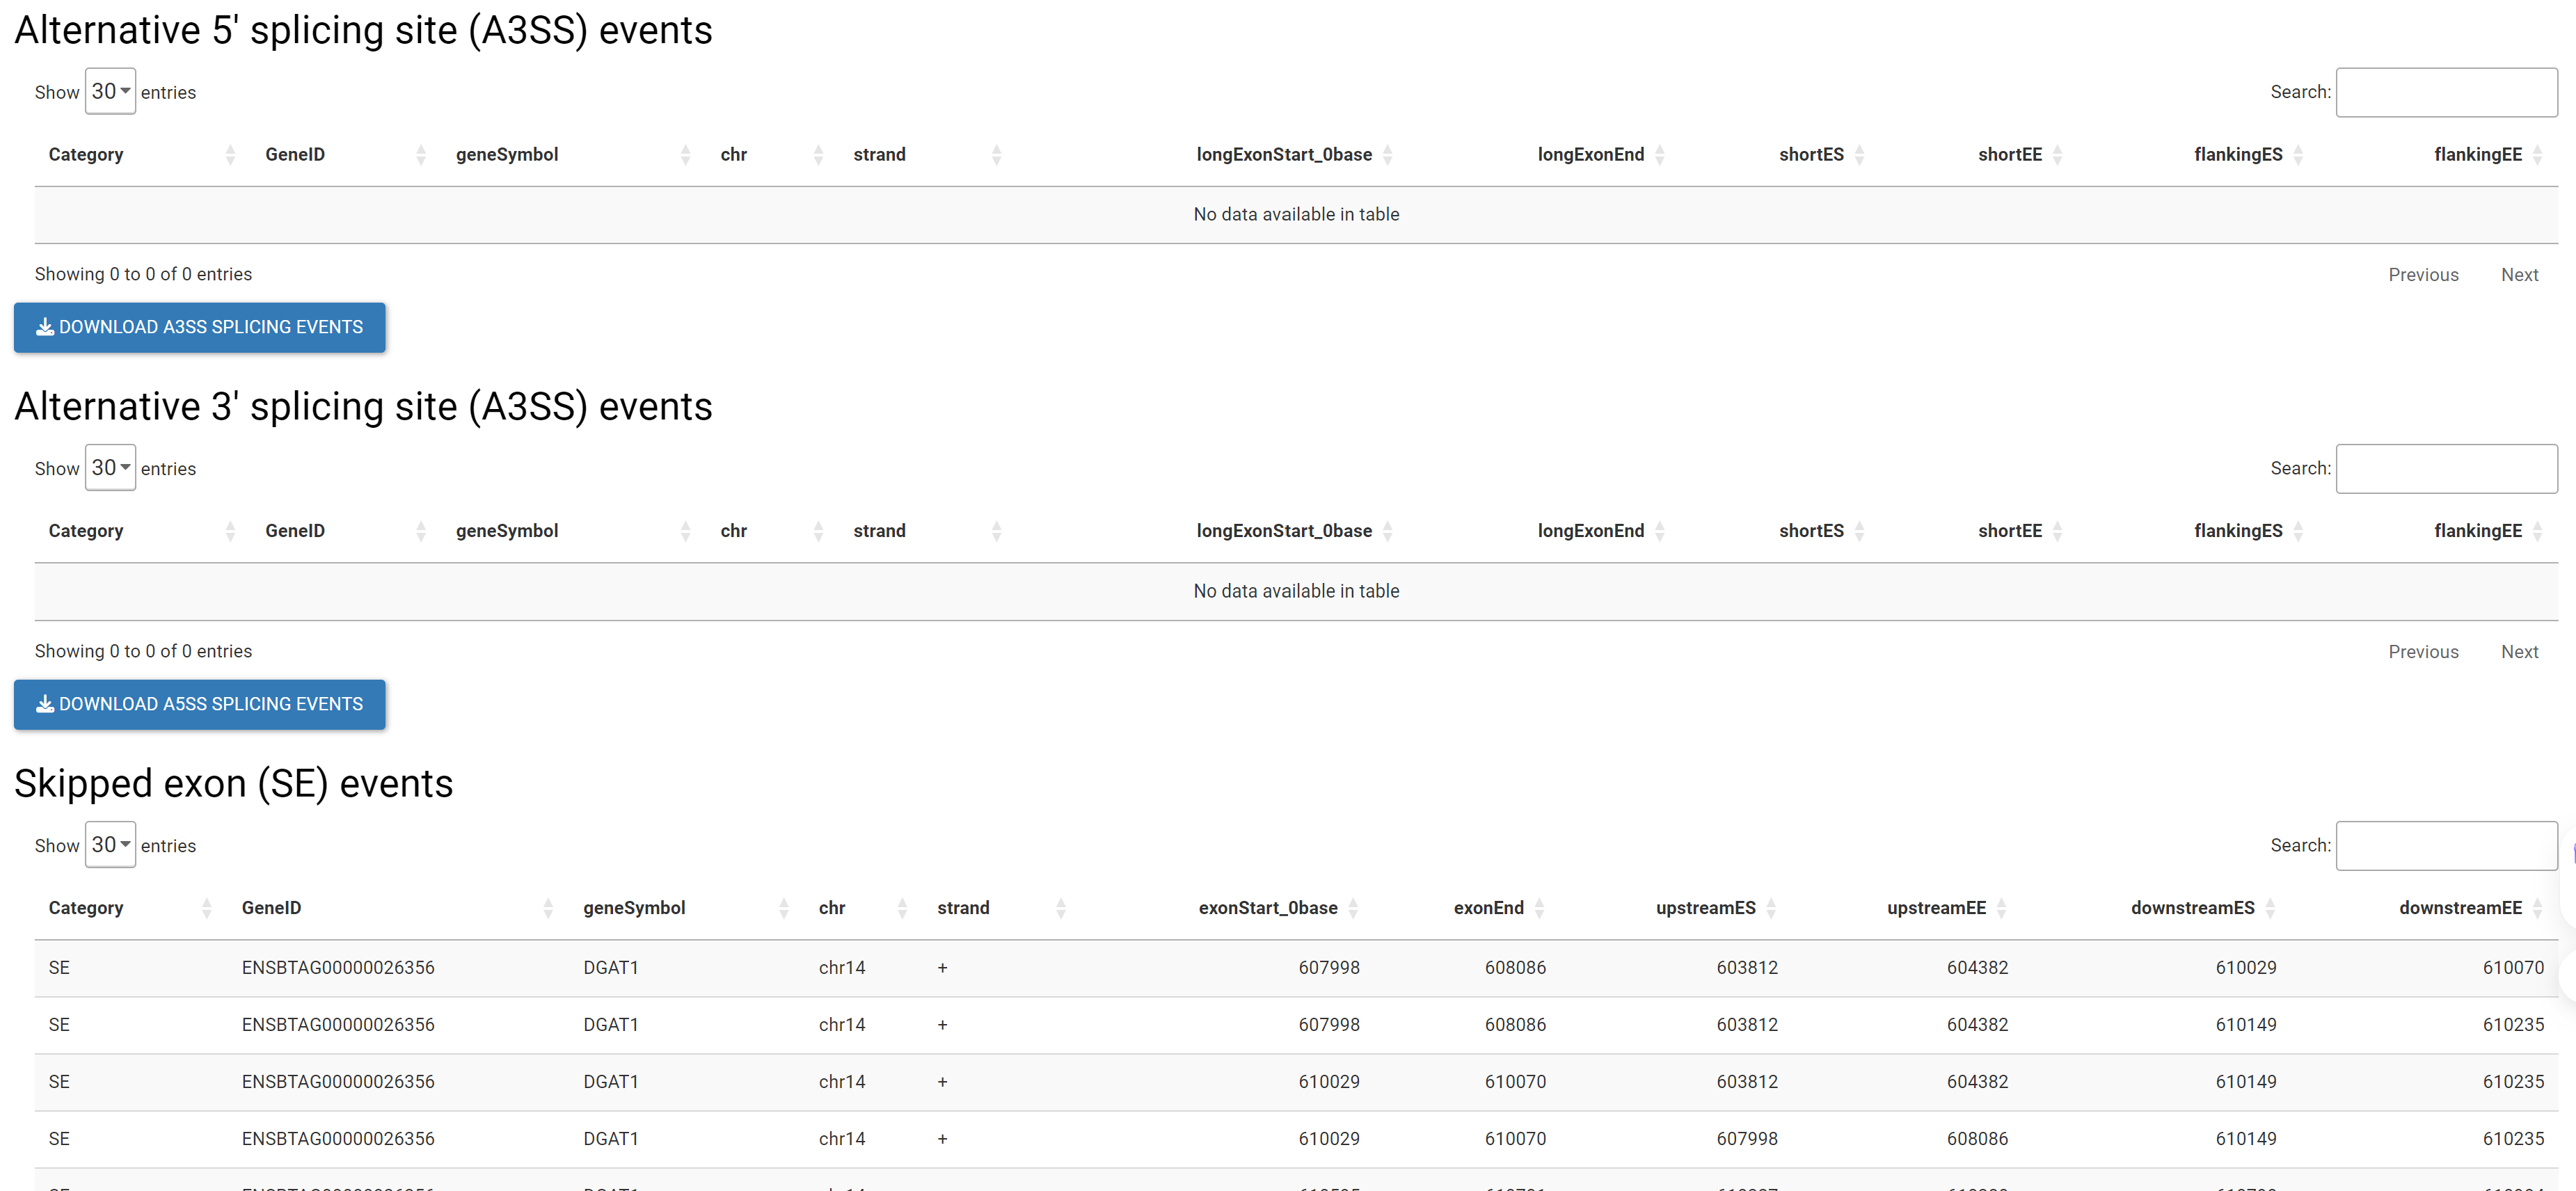Focus the Search box in Alternative 5' section

2445,93
